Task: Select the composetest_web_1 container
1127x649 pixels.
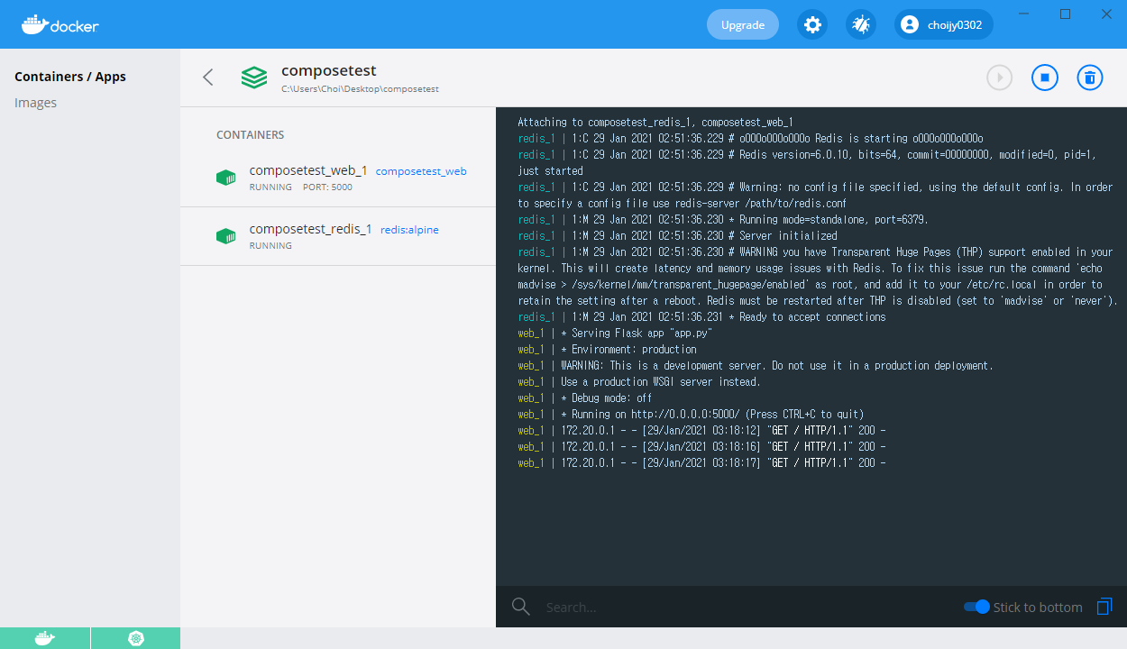Action: [338, 178]
